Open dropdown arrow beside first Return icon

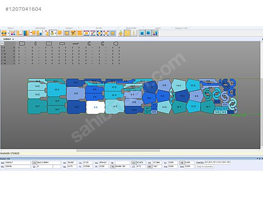pos(8,33)
